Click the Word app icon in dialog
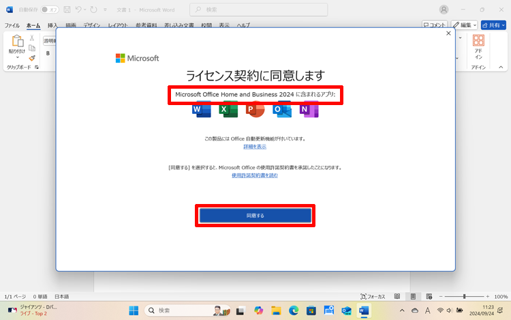The image size is (511, 320). (202, 109)
